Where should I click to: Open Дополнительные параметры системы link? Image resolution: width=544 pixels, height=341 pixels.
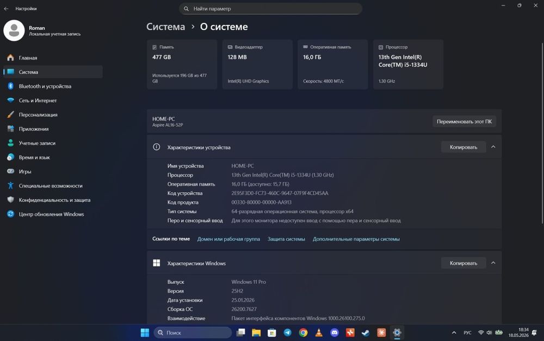356,239
